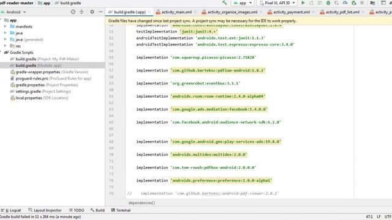Expand the java folder
Image resolution: width=392 pixels, height=220 pixels.
click(x=6, y=33)
